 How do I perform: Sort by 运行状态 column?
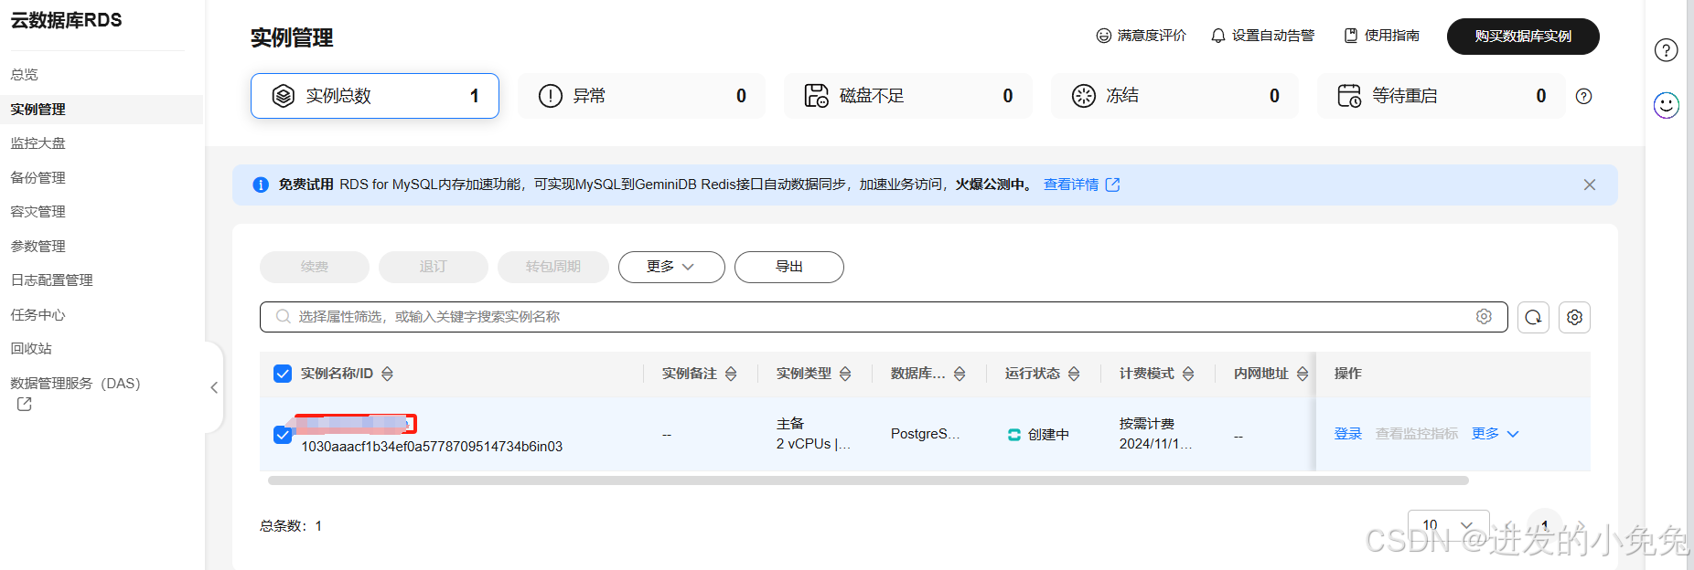pos(1075,374)
